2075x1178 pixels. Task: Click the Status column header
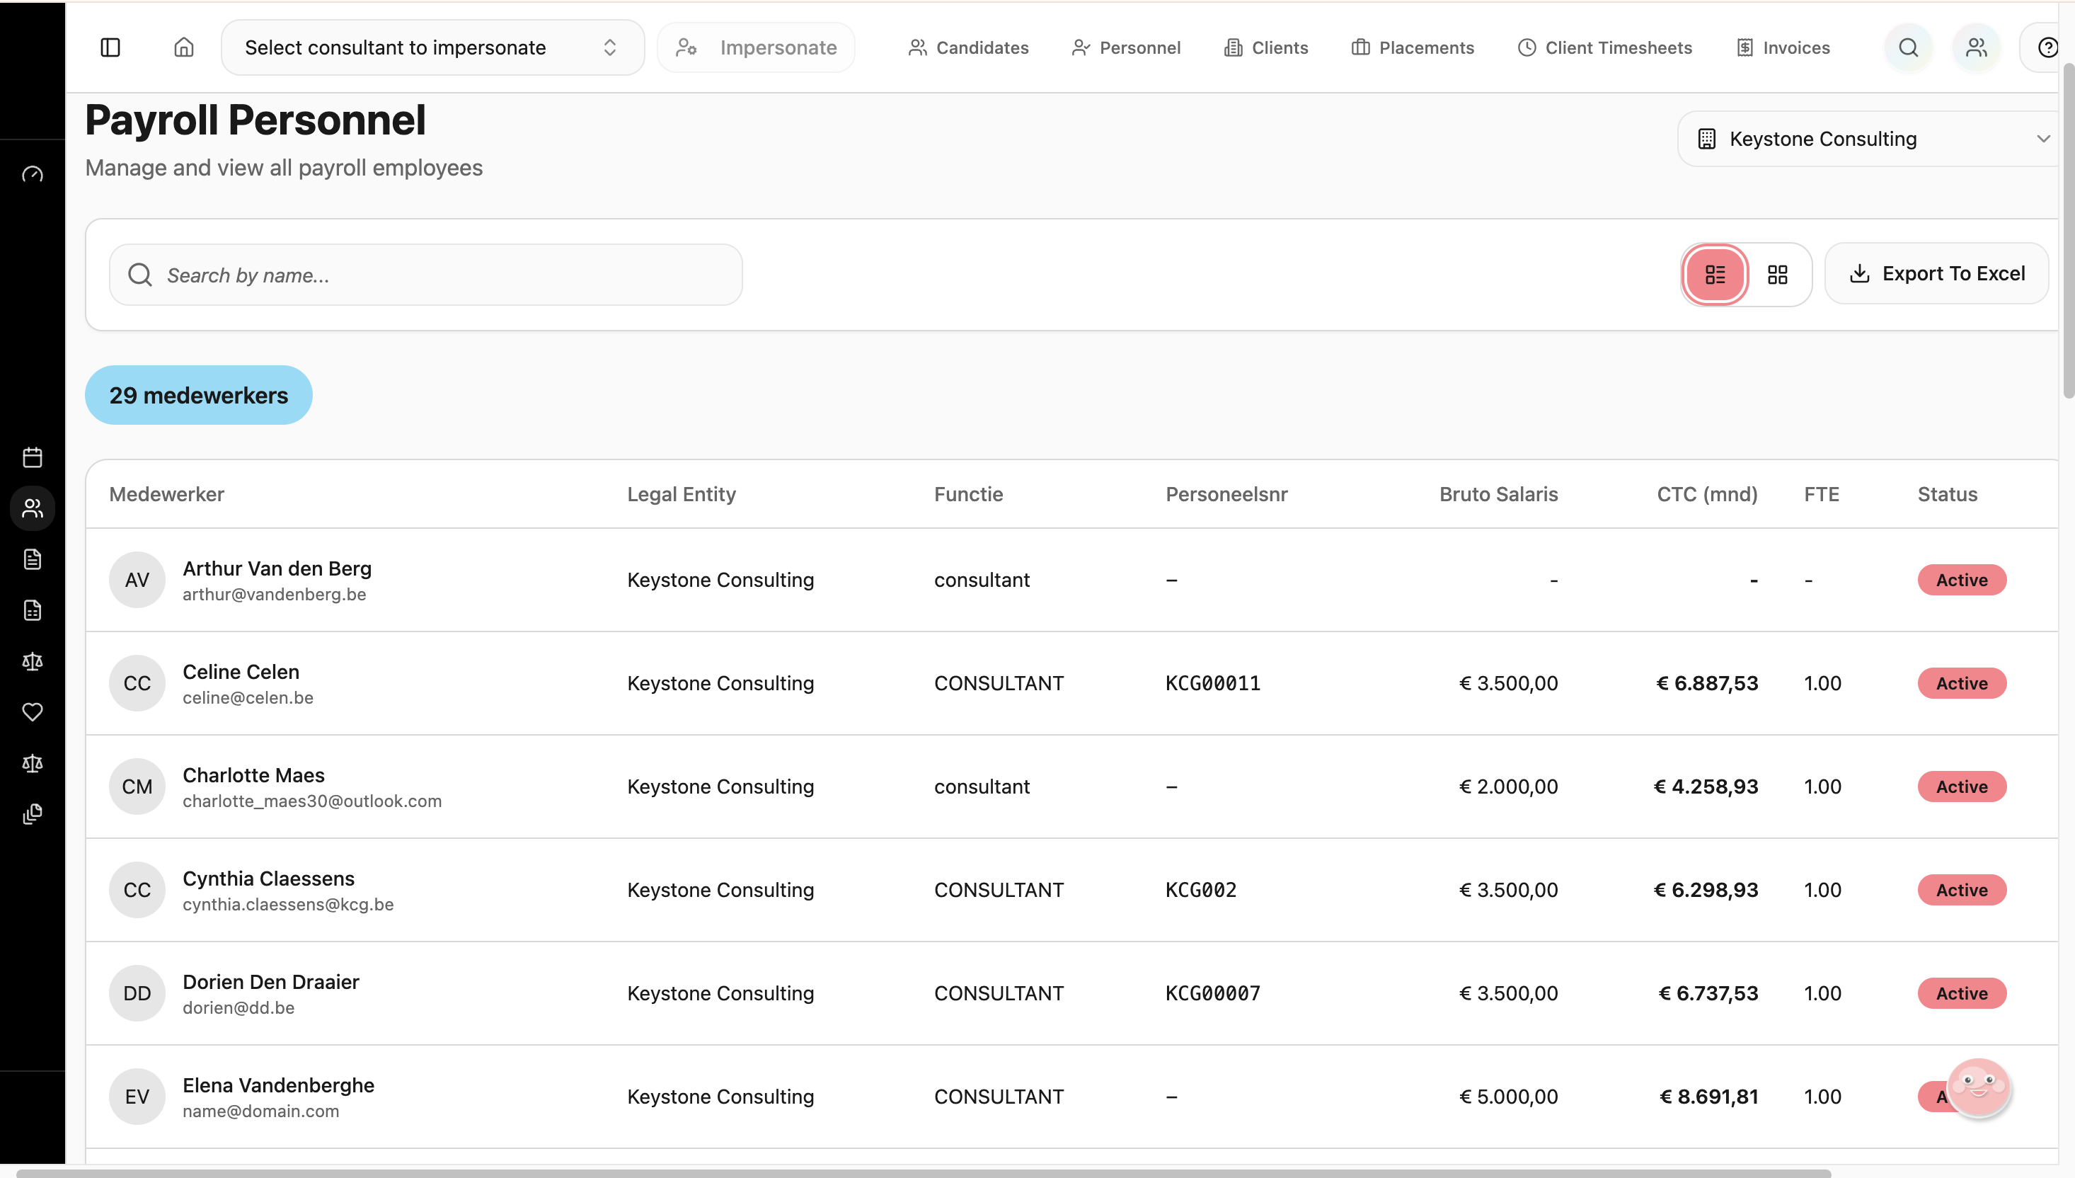pos(1947,494)
